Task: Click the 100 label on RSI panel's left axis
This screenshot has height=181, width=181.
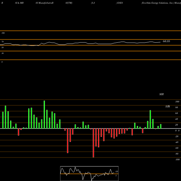Action: click(3, 33)
